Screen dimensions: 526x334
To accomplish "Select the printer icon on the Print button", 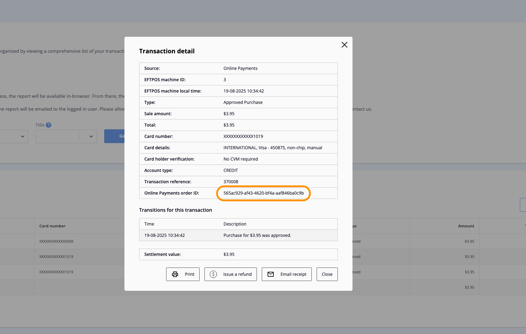I will click(175, 274).
